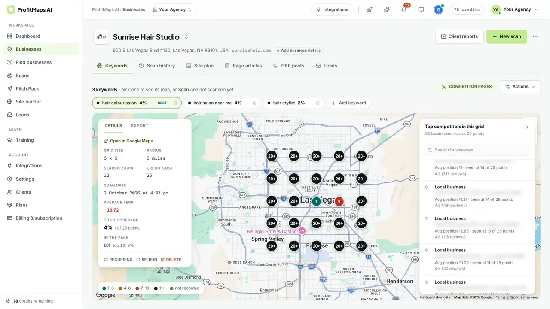Open Site builder from sidebar
Image resolution: width=550 pixels, height=309 pixels.
click(41, 102)
